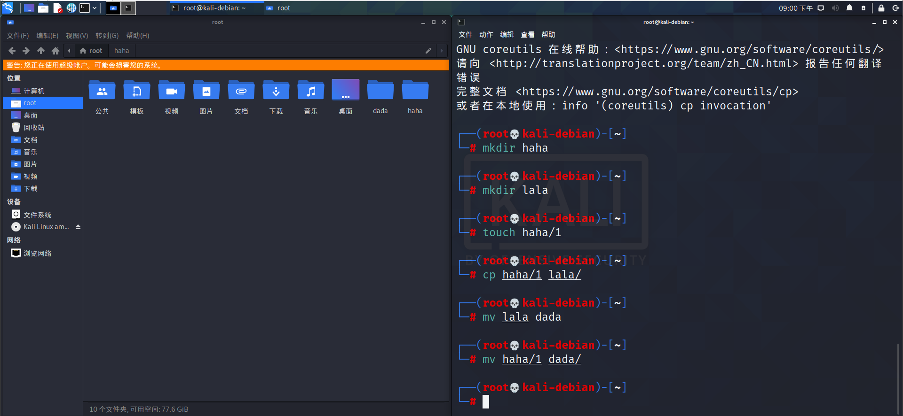Click the power manager battery icon
The image size is (903, 416).
coord(863,8)
